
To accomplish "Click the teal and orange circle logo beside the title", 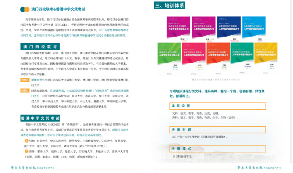I will coord(25,9).
